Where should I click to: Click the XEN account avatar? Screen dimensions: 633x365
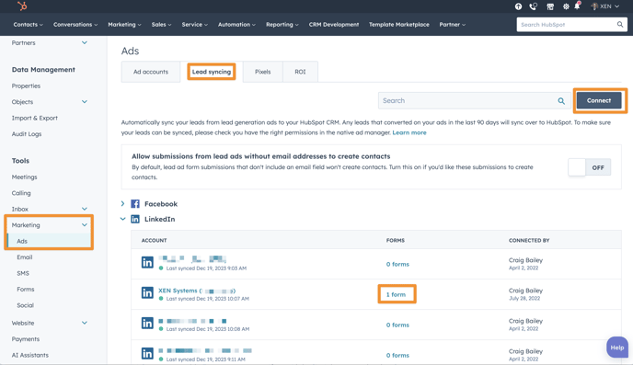(x=594, y=6)
